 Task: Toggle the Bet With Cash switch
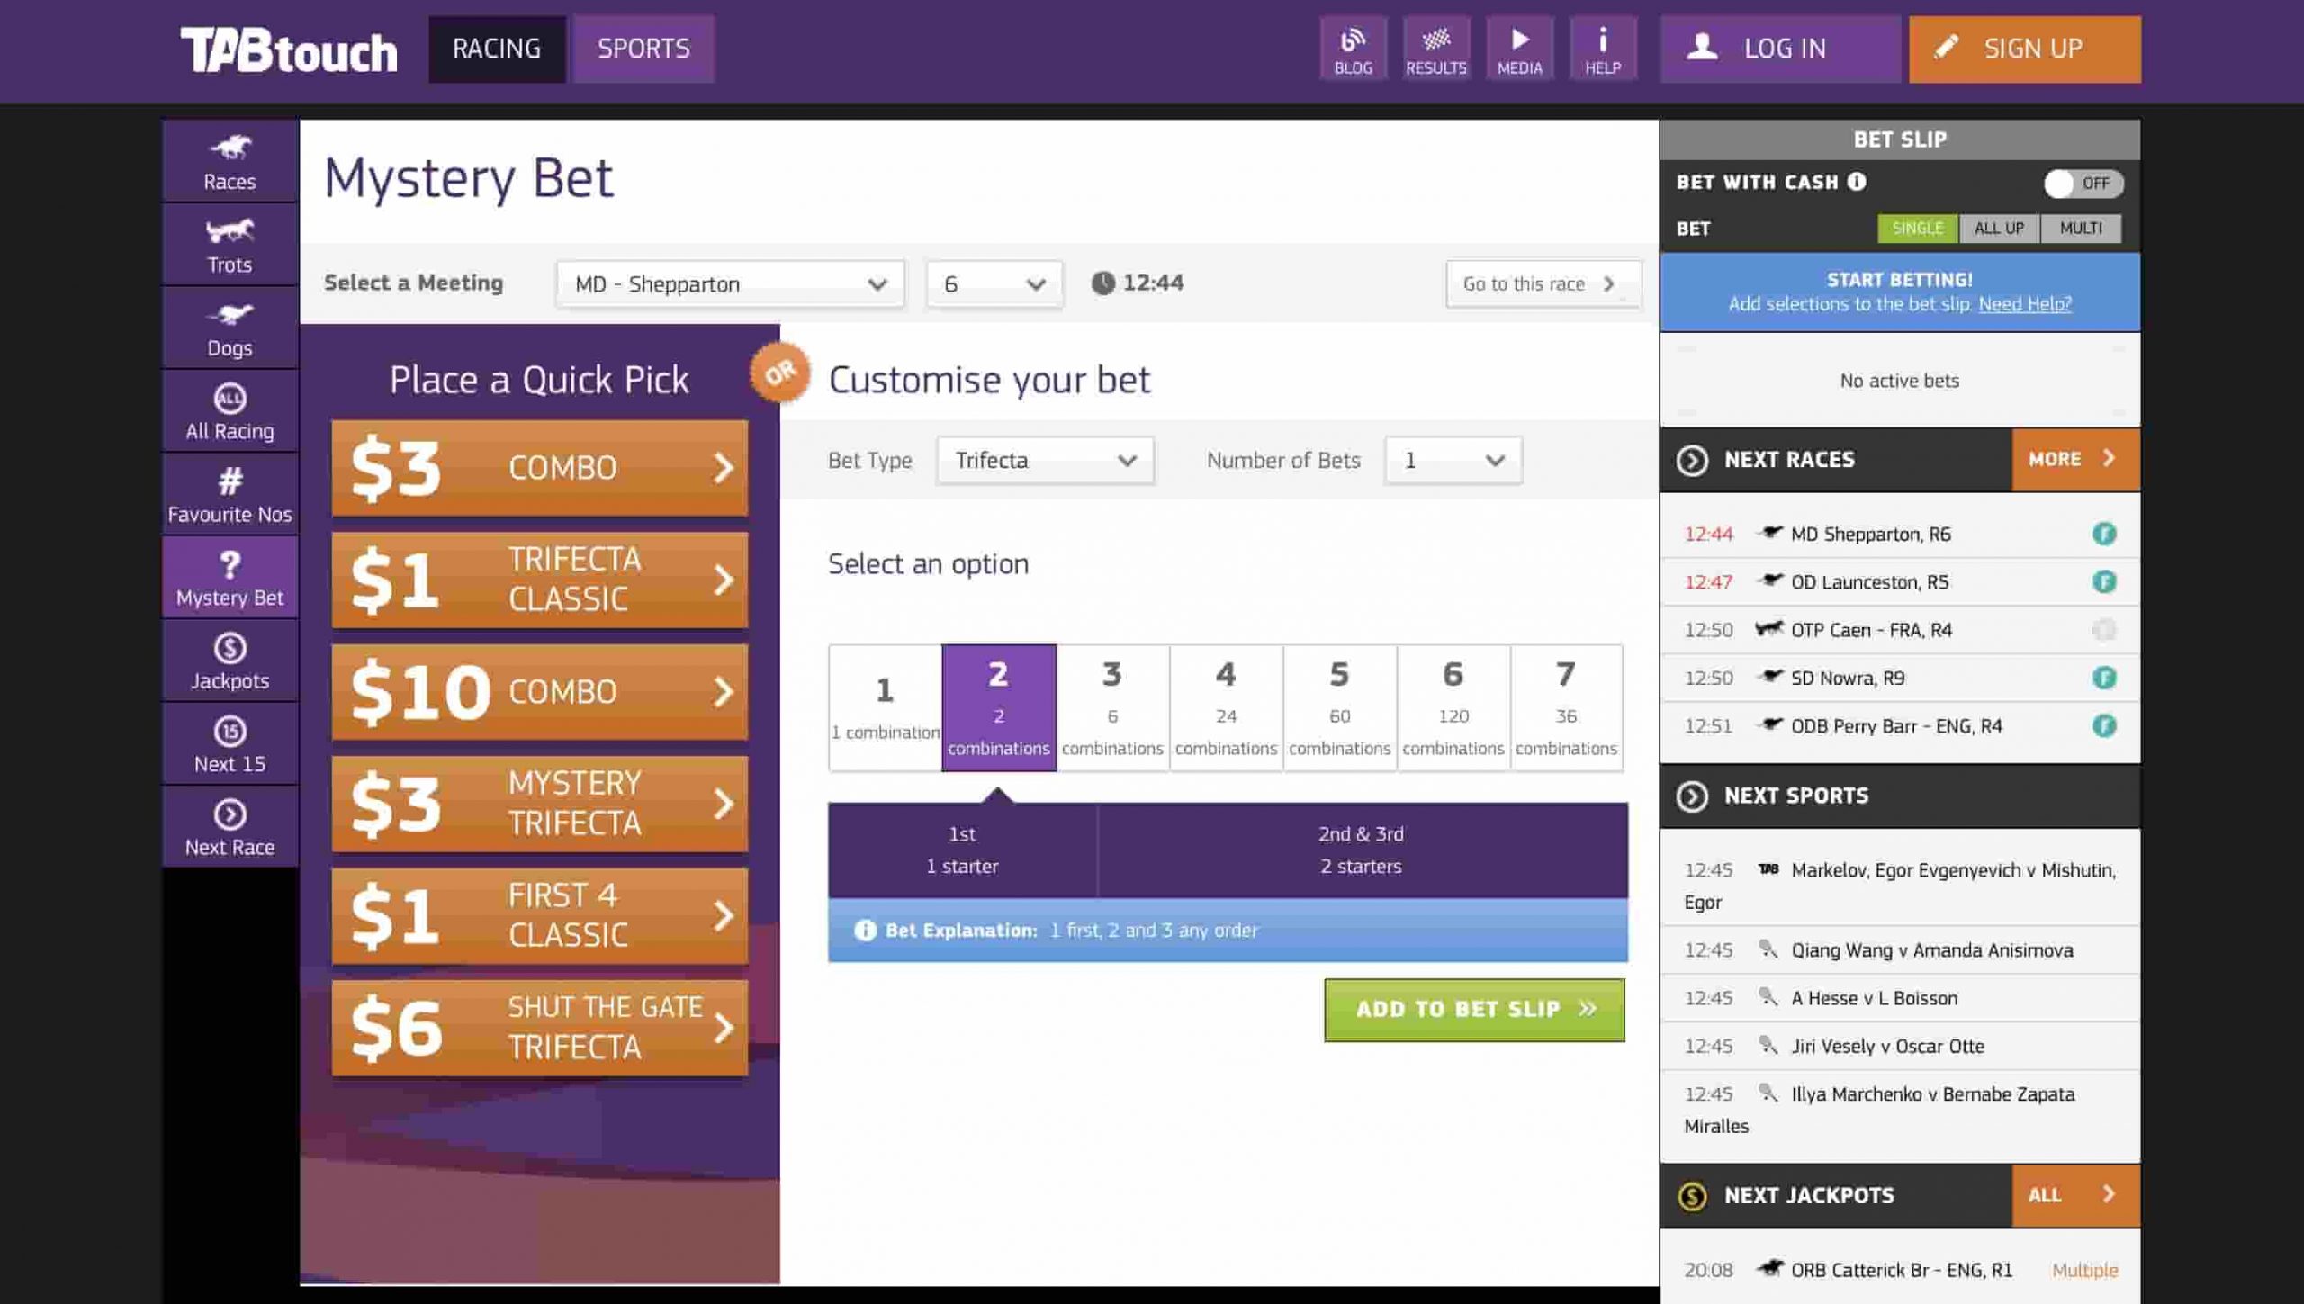[2083, 184]
